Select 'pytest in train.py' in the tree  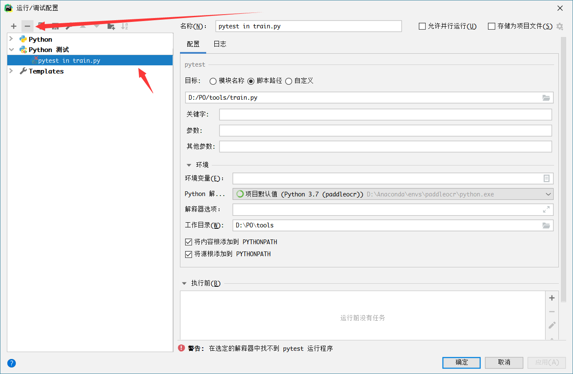coord(90,60)
